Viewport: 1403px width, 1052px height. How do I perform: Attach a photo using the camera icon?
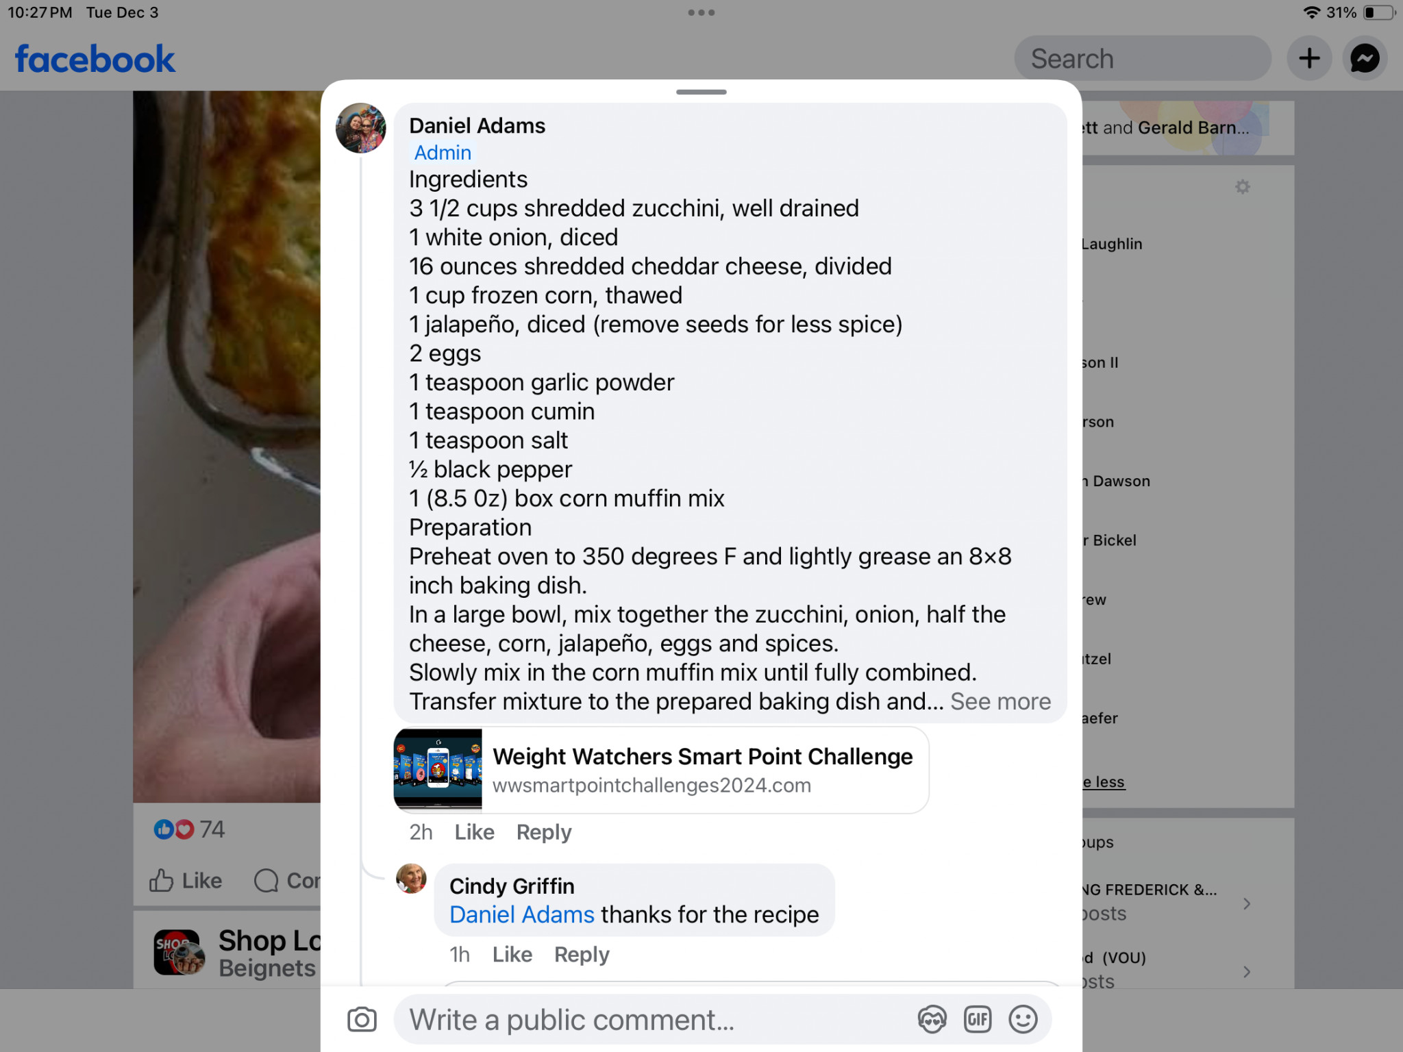pyautogui.click(x=362, y=1020)
